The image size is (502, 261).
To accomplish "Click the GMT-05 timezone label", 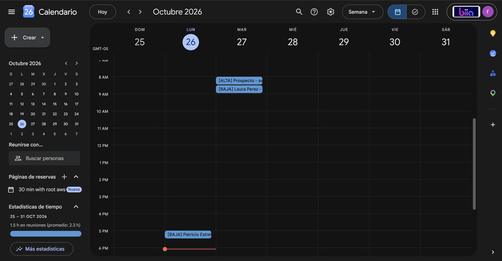I will [x=100, y=49].
